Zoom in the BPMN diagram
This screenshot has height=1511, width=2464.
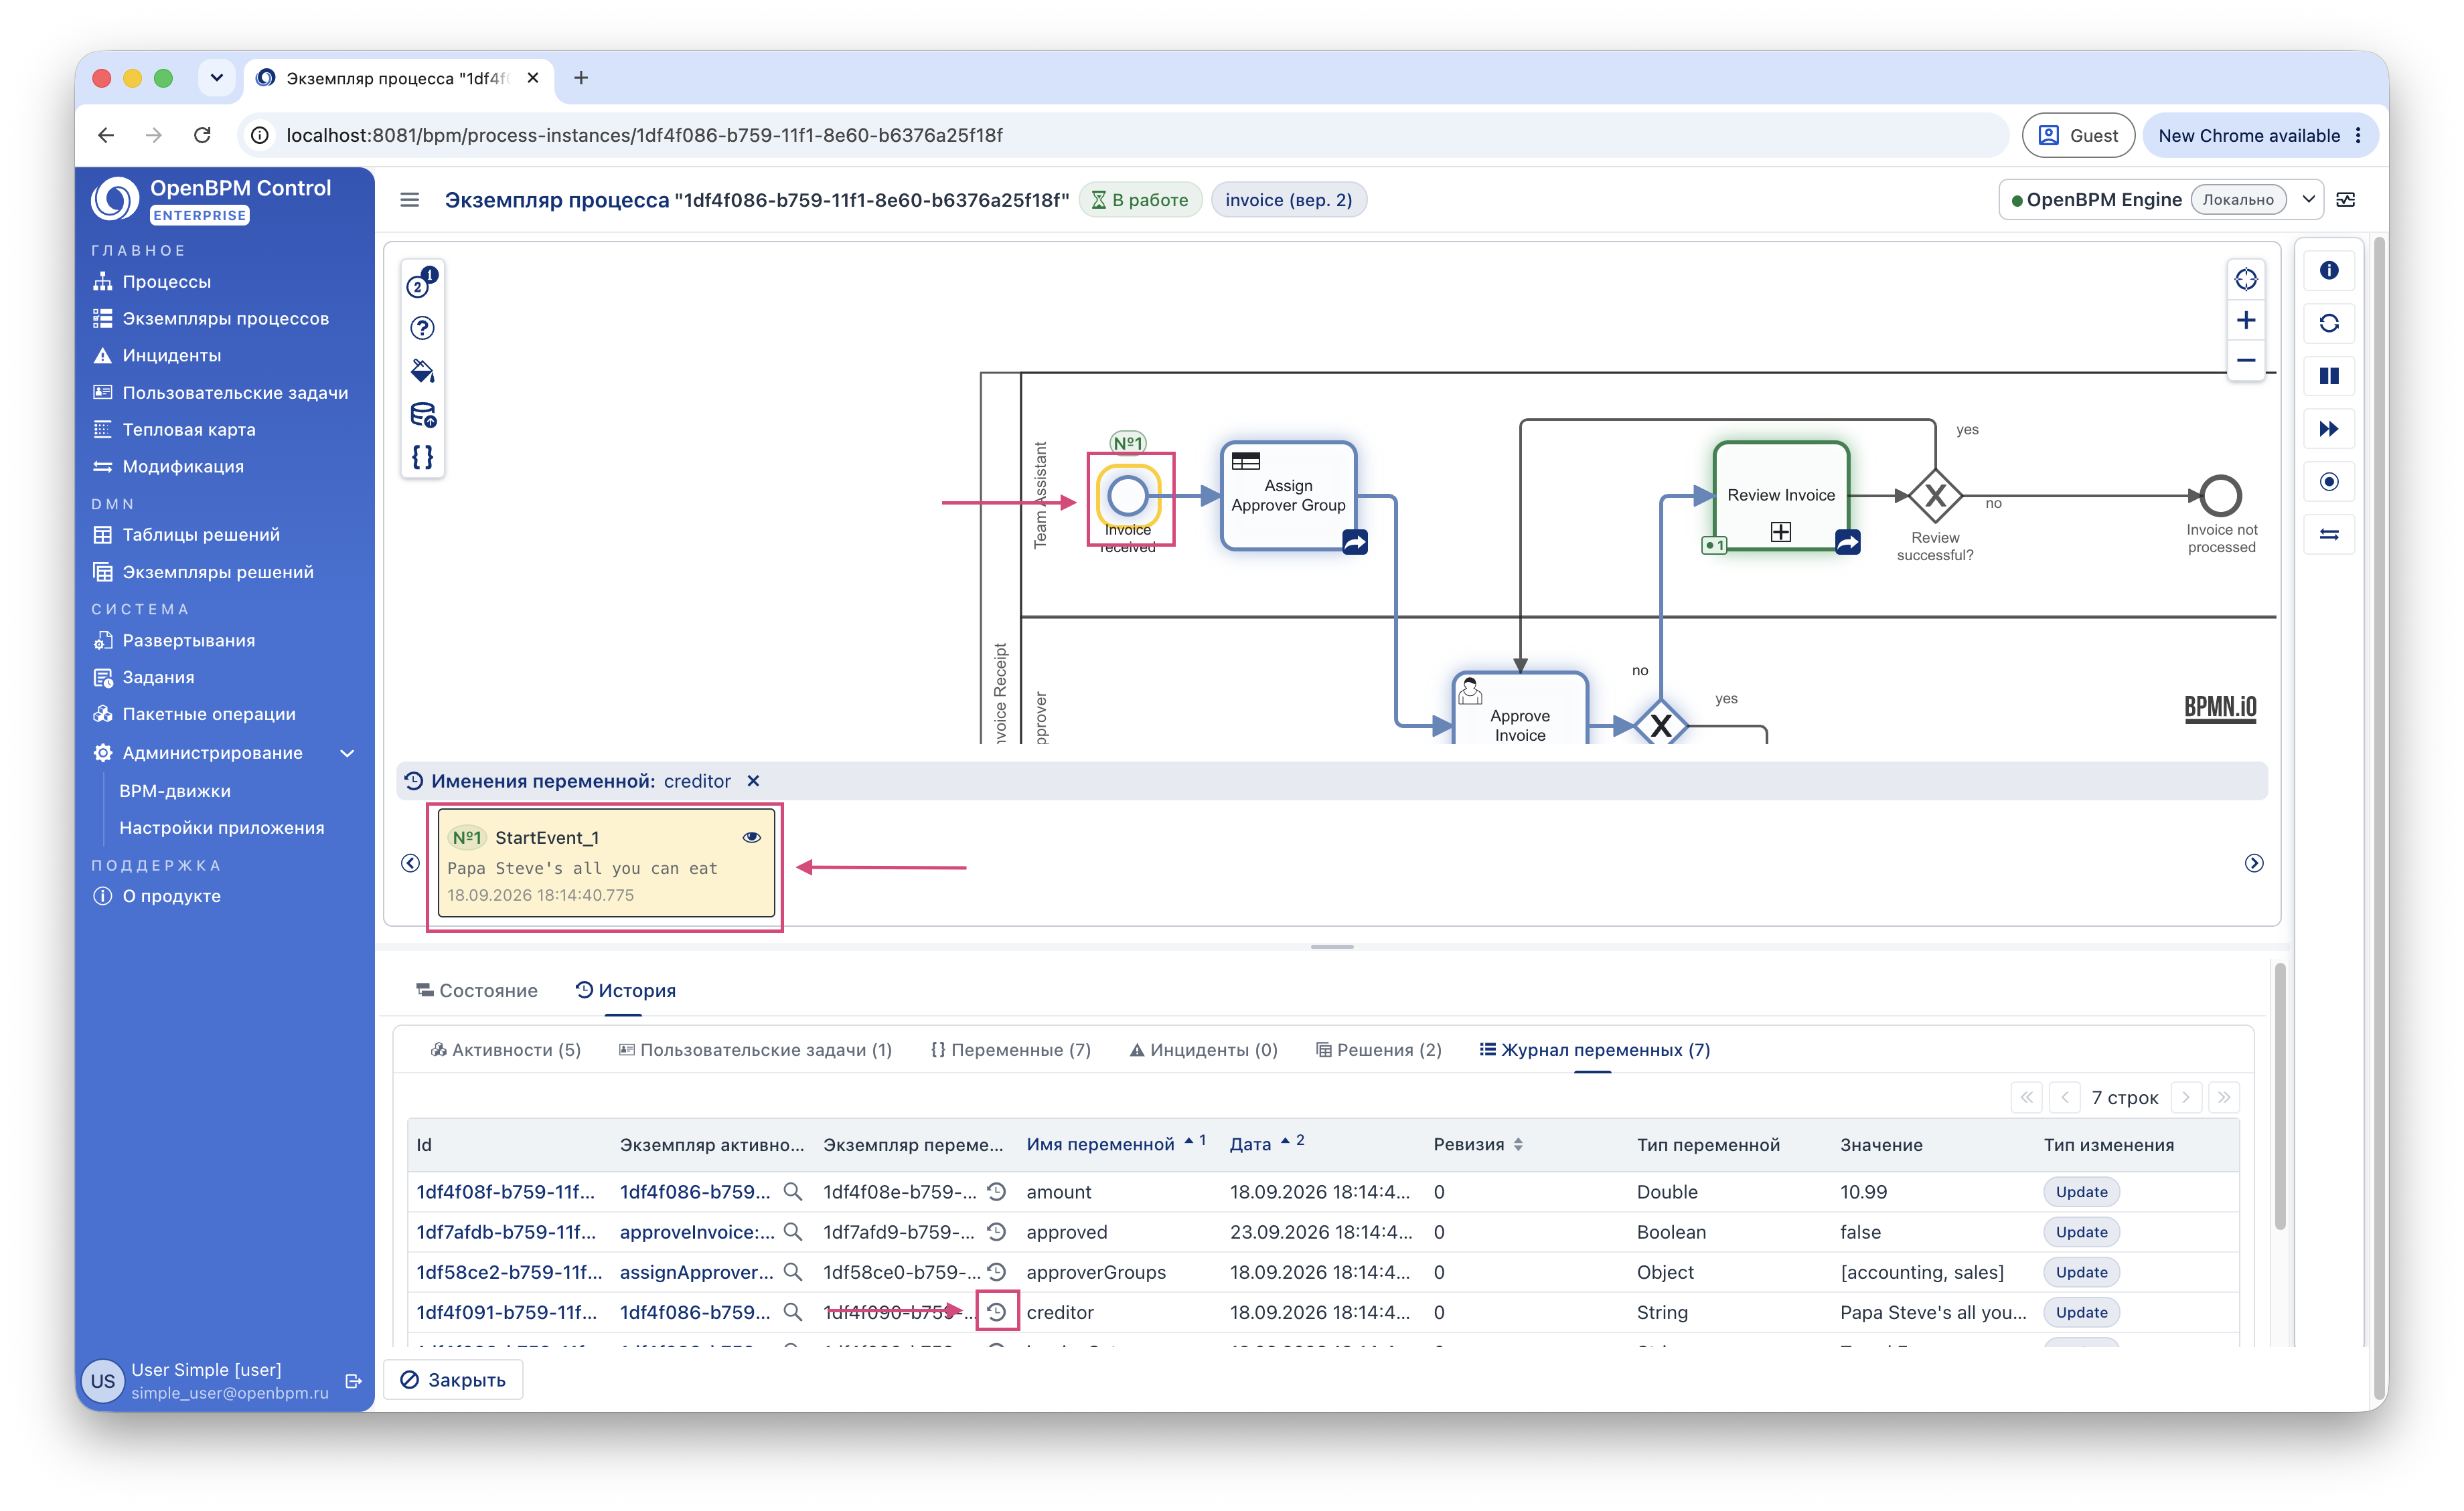point(2246,321)
